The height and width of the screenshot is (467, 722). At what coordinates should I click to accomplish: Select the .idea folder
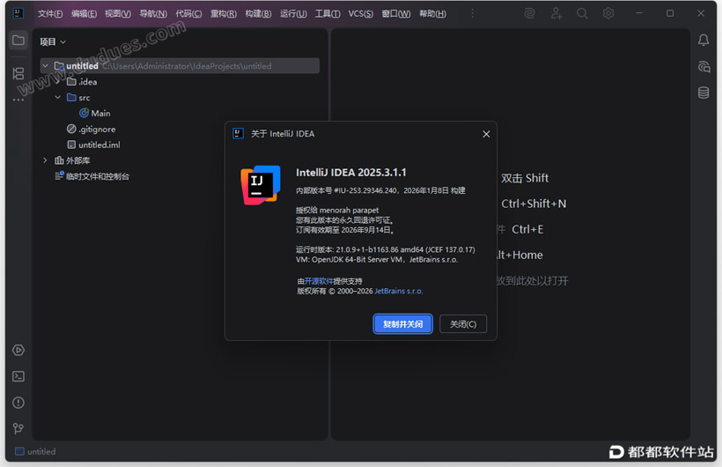pos(82,82)
